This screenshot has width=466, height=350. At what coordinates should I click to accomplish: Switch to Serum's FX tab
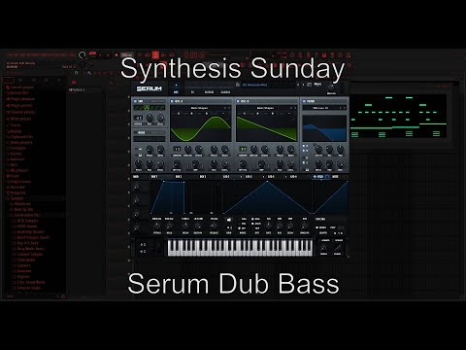(x=192, y=92)
